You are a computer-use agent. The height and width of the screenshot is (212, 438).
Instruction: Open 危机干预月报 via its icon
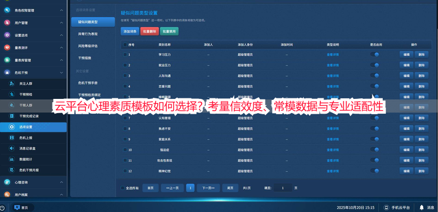(x=11, y=170)
